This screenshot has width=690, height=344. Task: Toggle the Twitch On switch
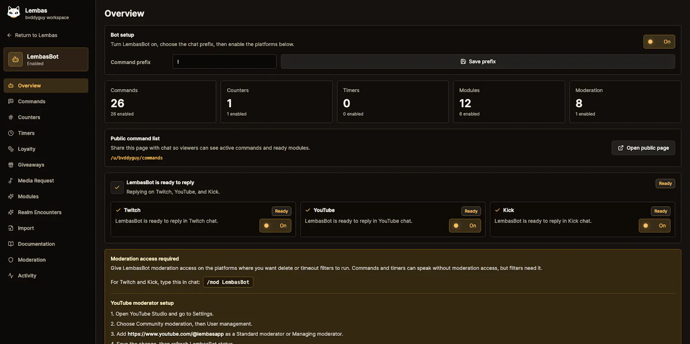pos(275,226)
